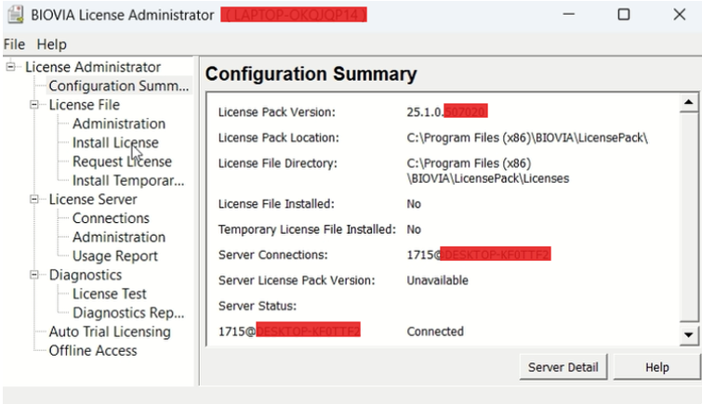The width and height of the screenshot is (702, 404).
Task: Open the Help menu
Action: click(52, 45)
